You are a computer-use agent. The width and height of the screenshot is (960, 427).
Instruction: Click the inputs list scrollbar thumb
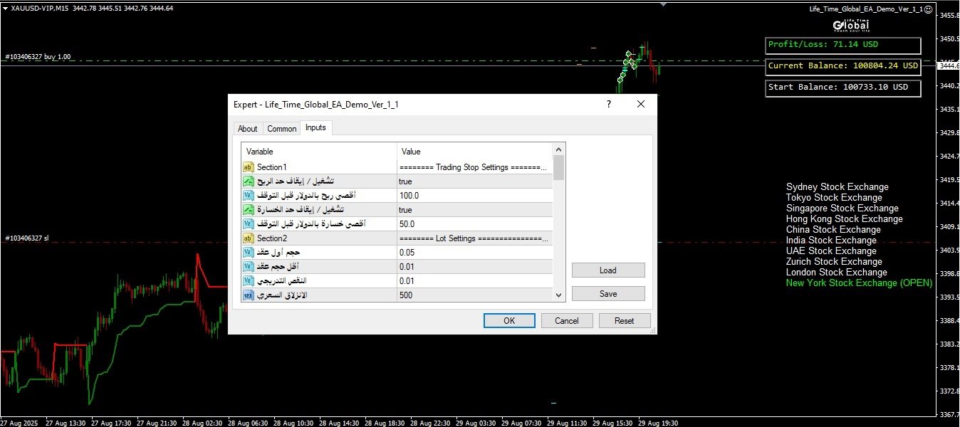coord(559,169)
